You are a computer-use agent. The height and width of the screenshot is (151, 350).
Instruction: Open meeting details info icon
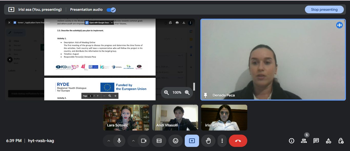[x=291, y=141]
